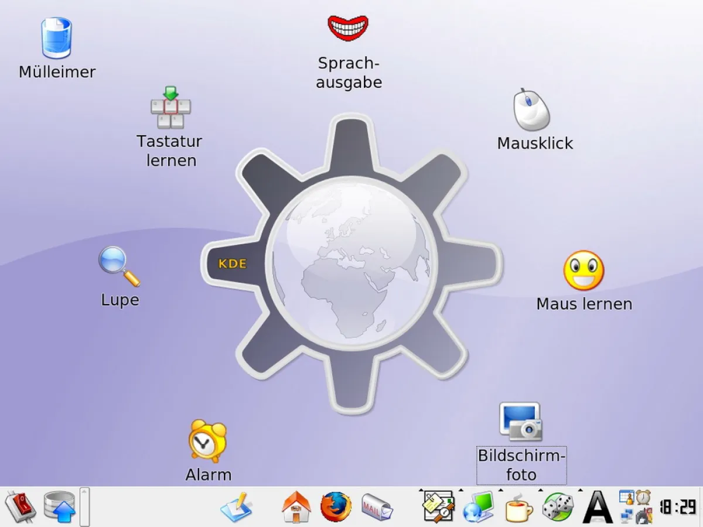Launch Sprachausgabe with the red lips icon
The image size is (703, 527).
[348, 28]
